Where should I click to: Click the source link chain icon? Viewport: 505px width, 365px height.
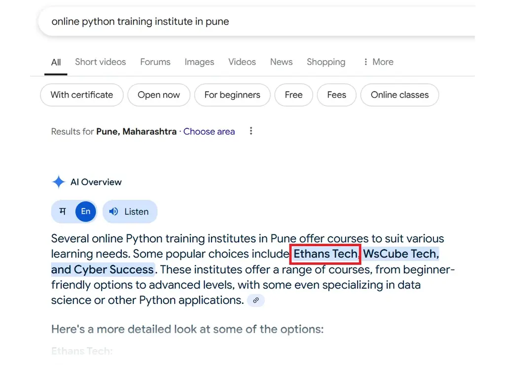(256, 300)
